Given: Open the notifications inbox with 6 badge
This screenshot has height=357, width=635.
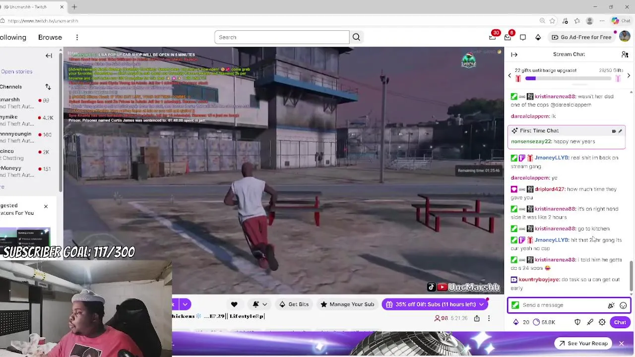Looking at the screenshot, I should pos(508,37).
